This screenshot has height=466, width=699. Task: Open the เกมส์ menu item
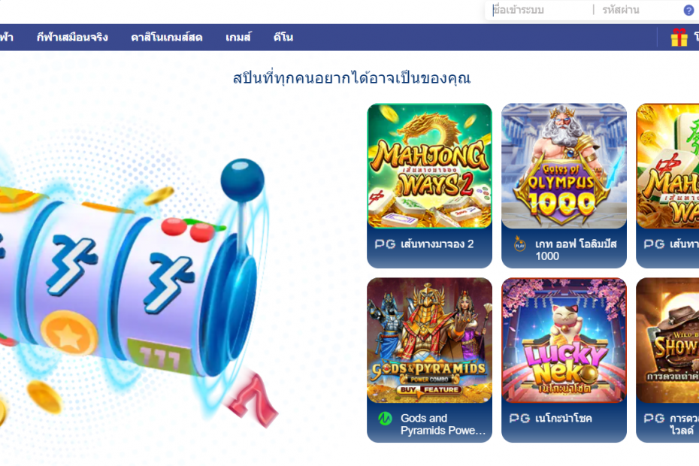[238, 38]
